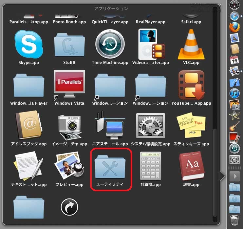Open iTunes from the Dock
This screenshot has height=229, width=243.
234,93
